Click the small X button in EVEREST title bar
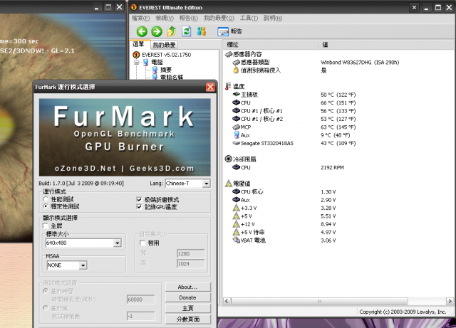The image size is (456, 328). pyautogui.click(x=414, y=8)
